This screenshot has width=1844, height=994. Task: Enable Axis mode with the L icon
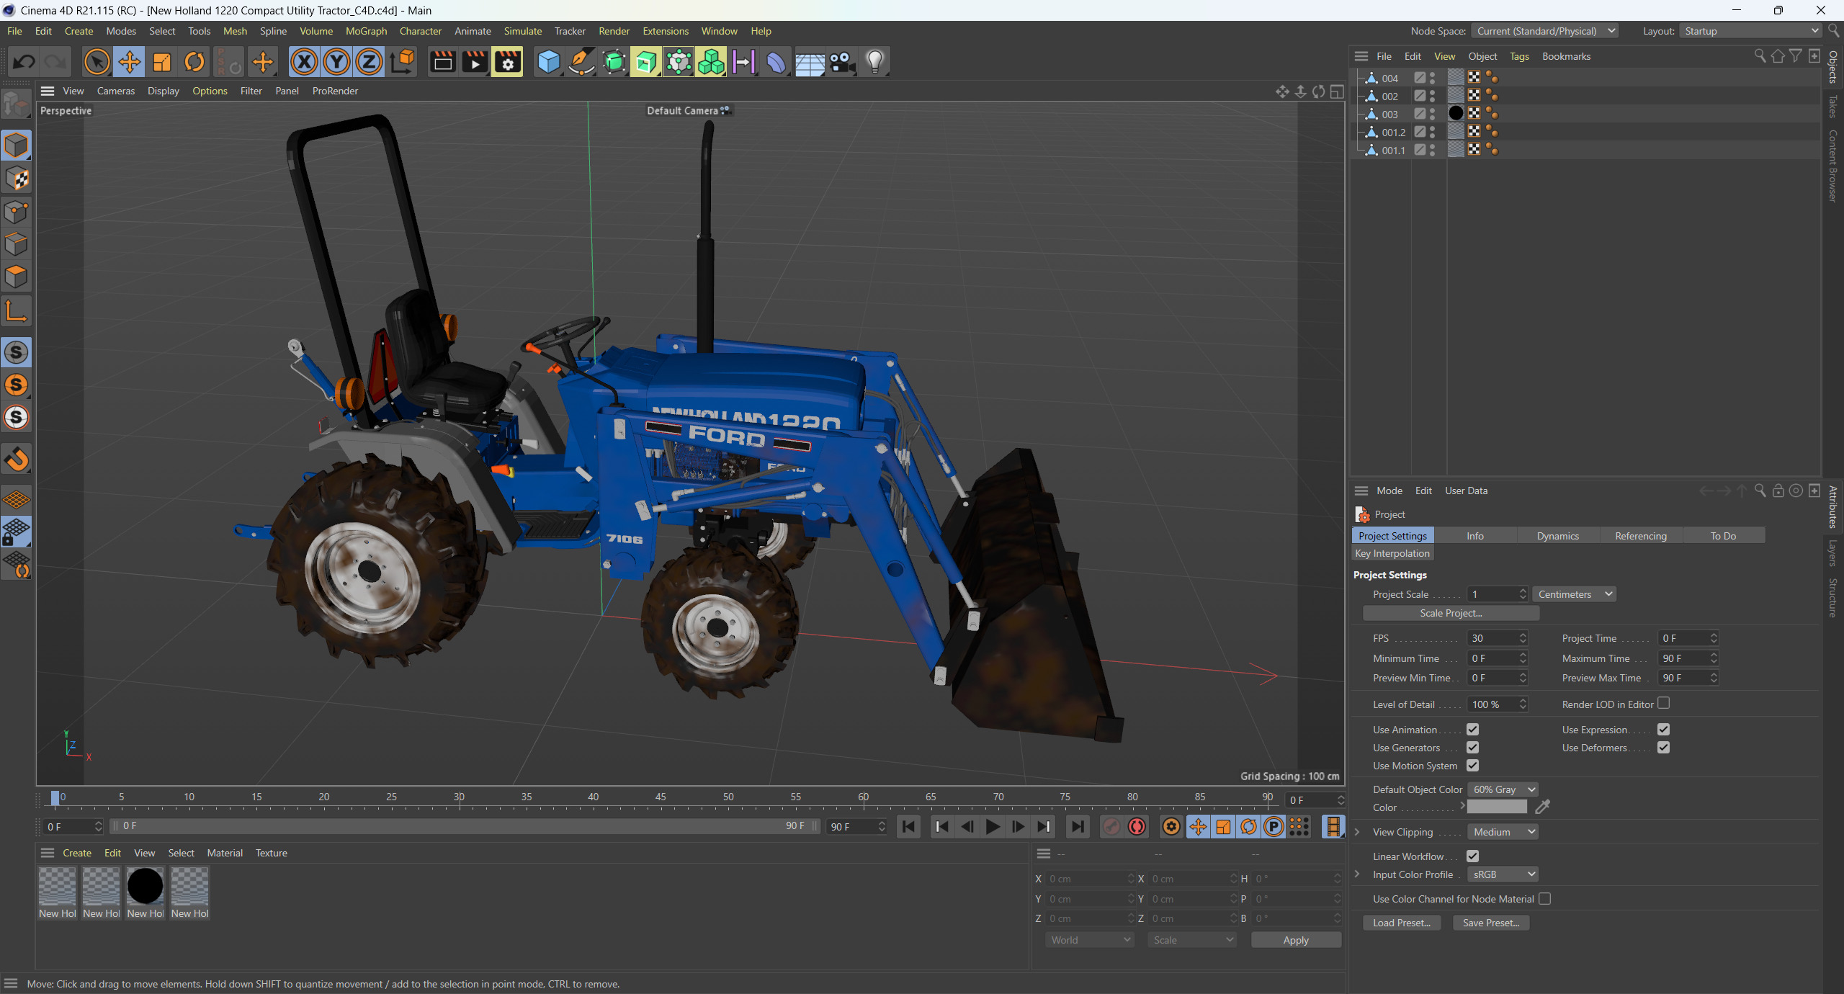(x=17, y=310)
